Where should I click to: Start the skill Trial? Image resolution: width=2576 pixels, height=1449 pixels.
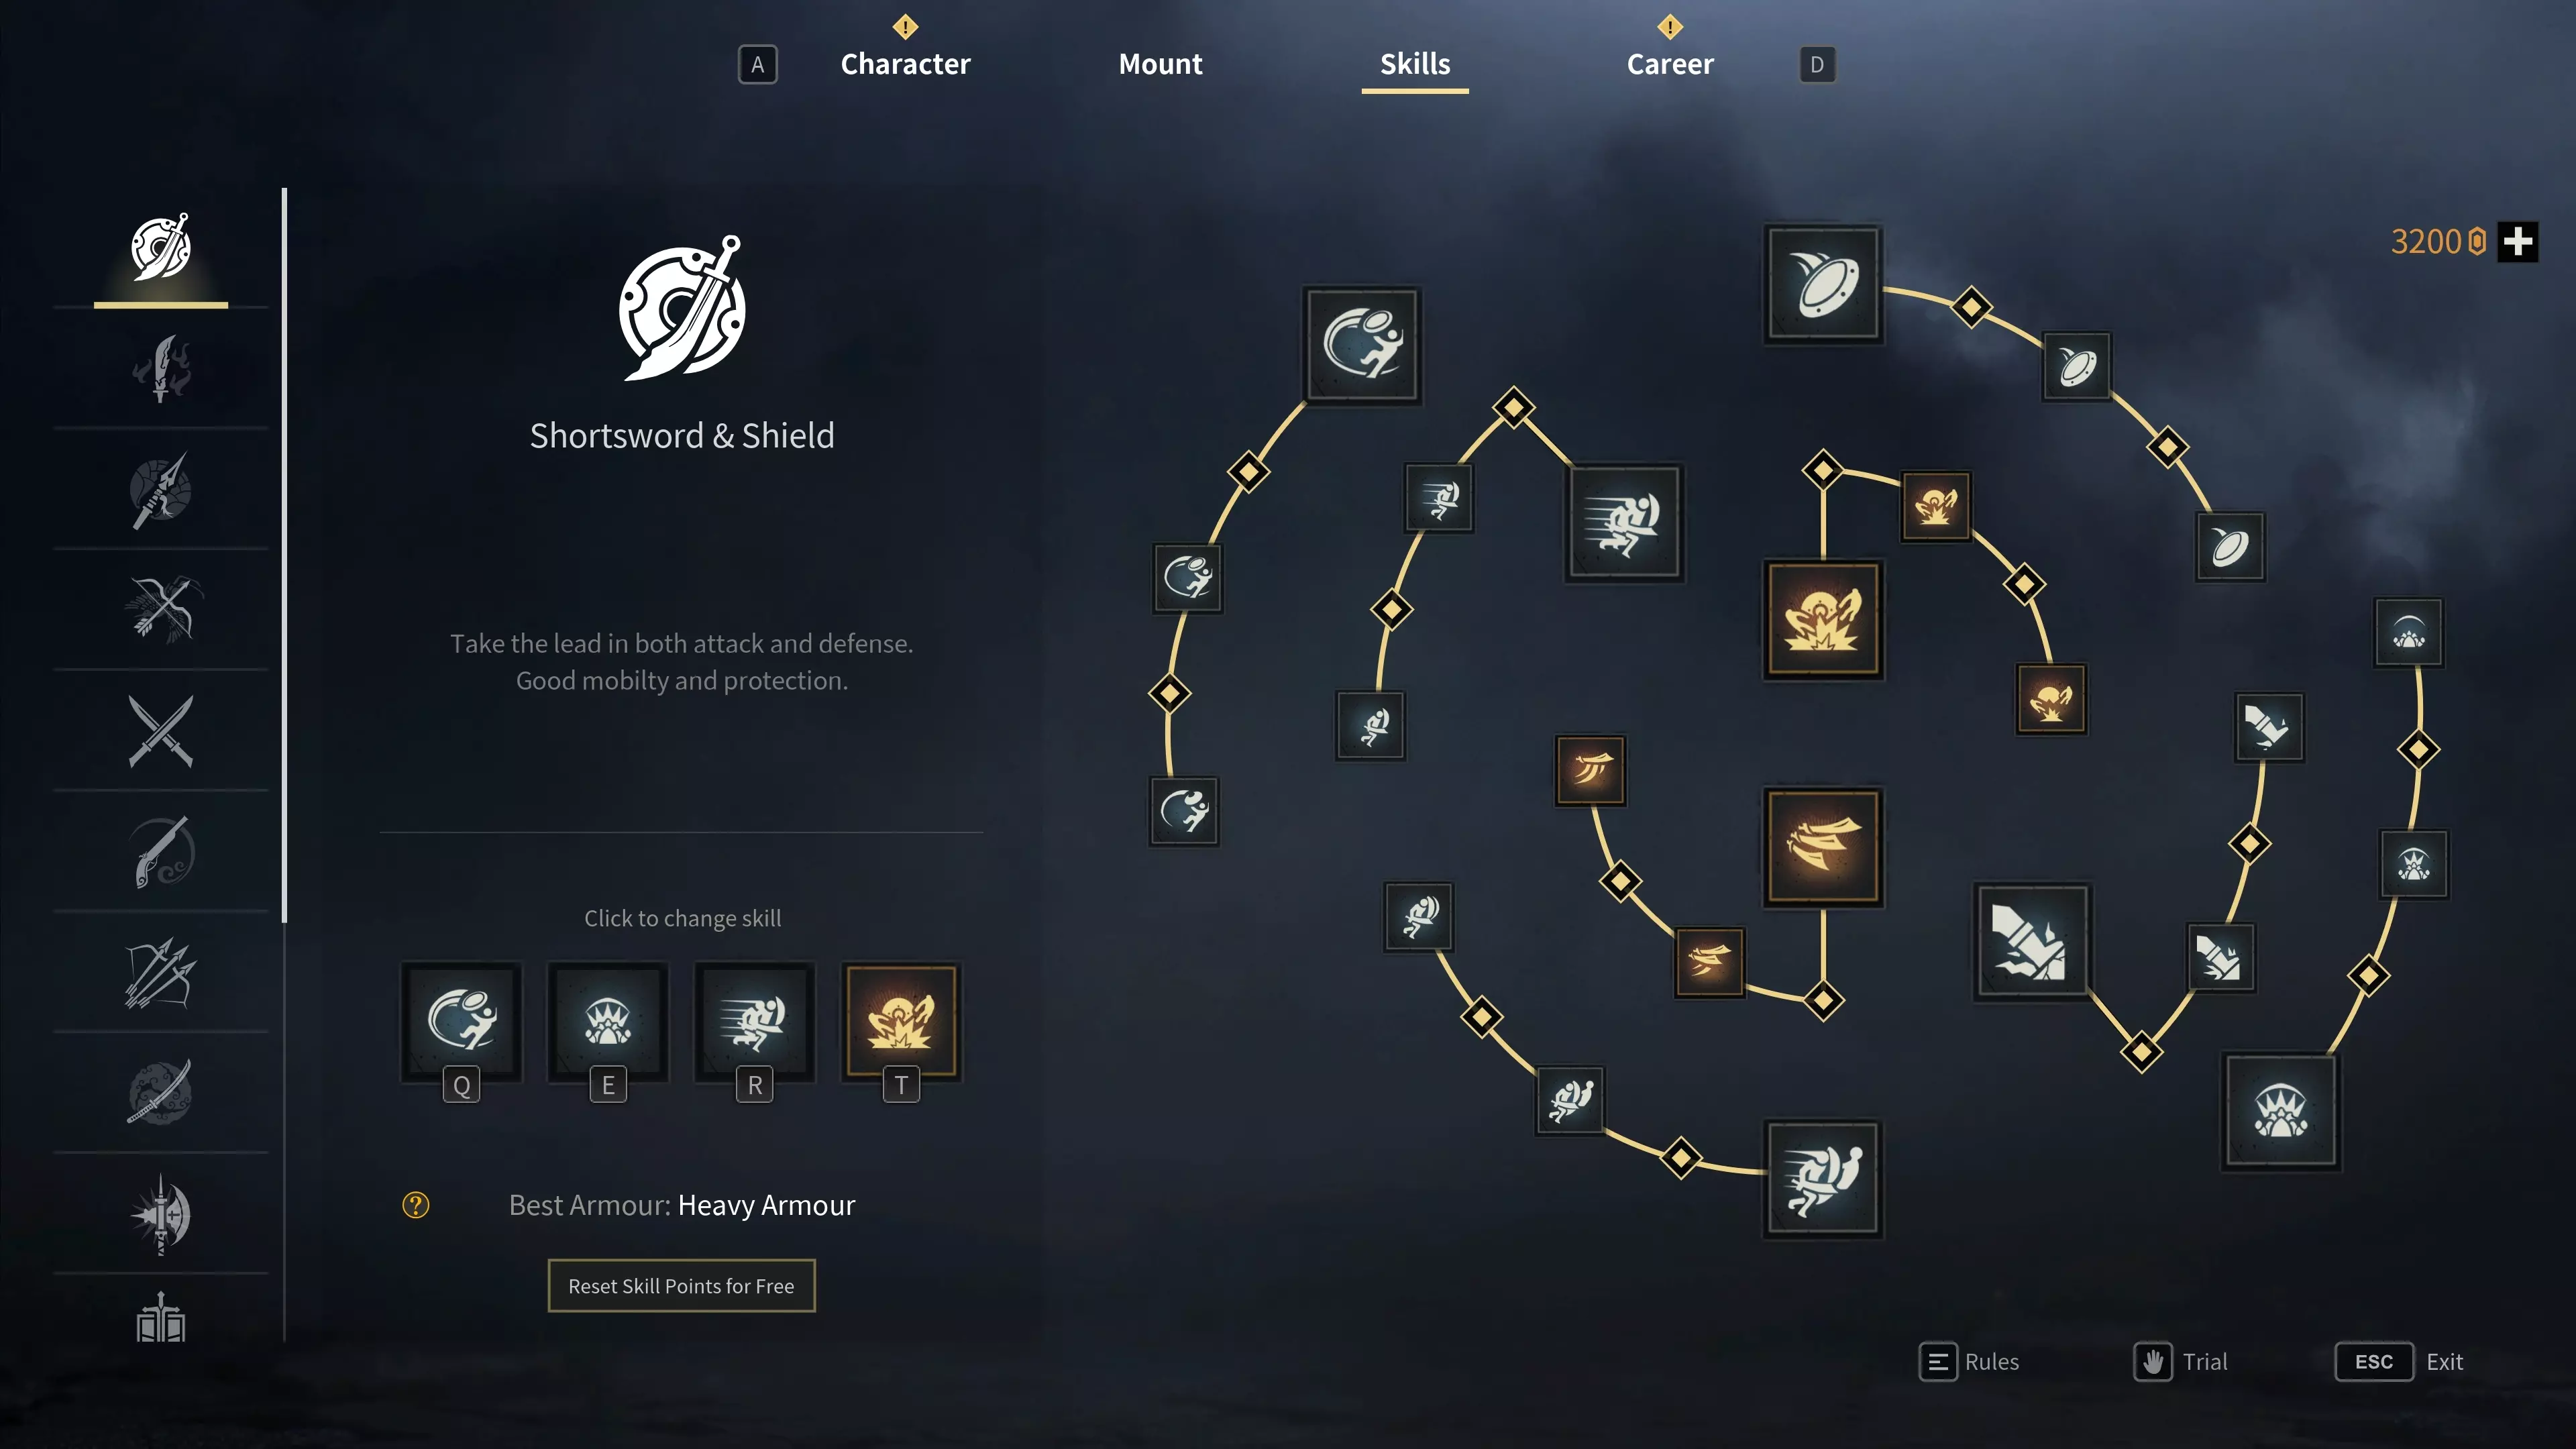click(2180, 1361)
